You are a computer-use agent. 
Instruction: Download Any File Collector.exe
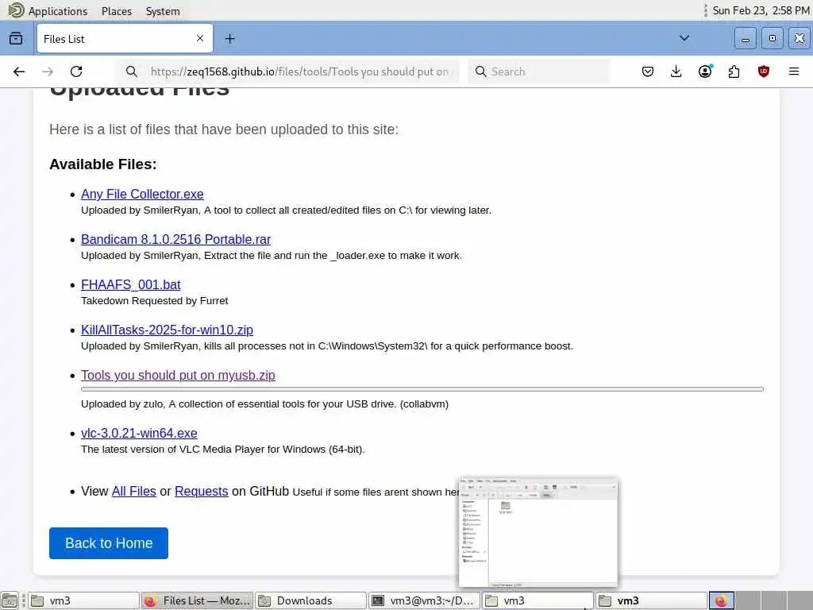click(x=142, y=194)
